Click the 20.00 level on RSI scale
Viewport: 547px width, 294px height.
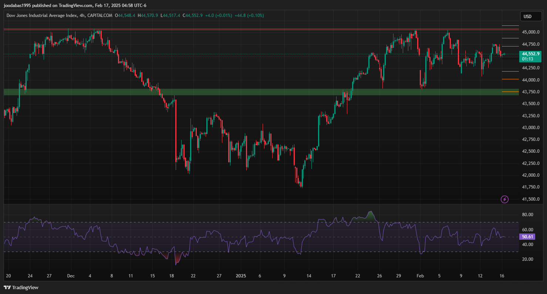(x=528, y=259)
